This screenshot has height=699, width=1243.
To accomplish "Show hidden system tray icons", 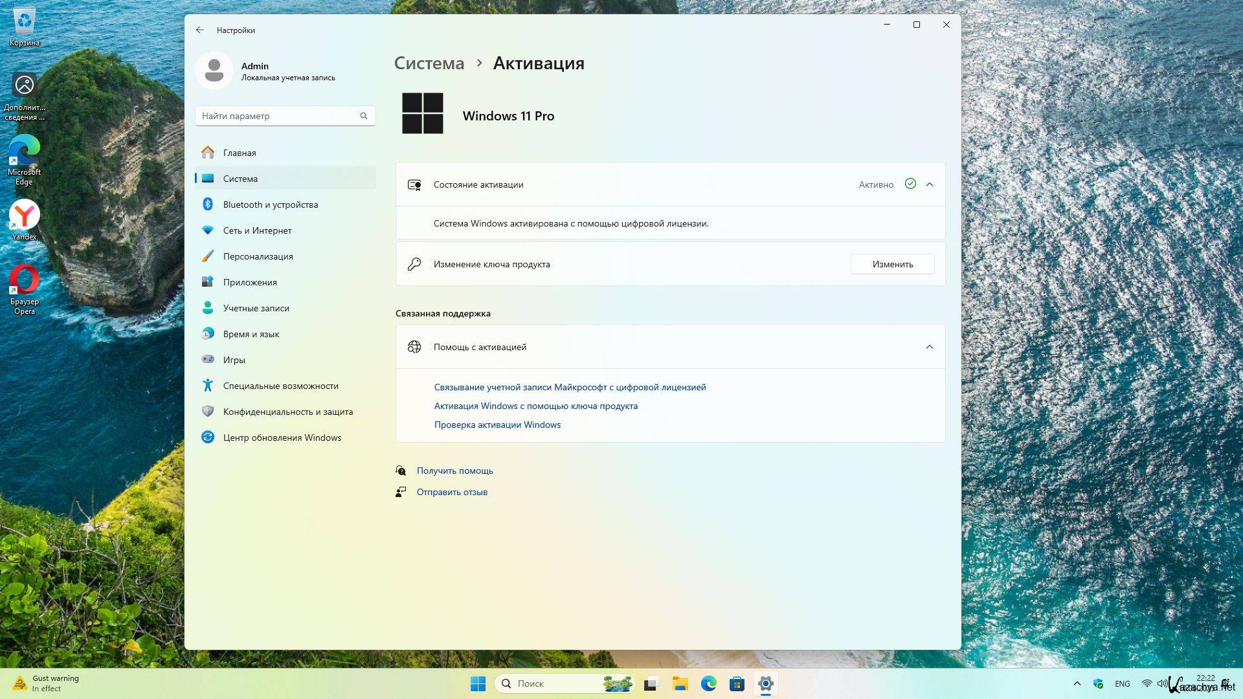I will (x=1077, y=683).
